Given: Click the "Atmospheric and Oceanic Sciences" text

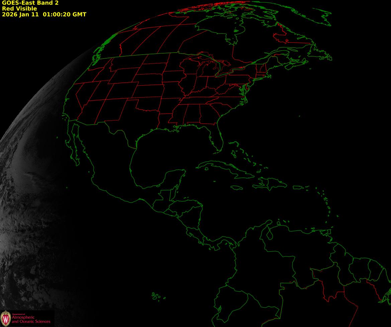Looking at the screenshot, I should pyautogui.click(x=31, y=319).
